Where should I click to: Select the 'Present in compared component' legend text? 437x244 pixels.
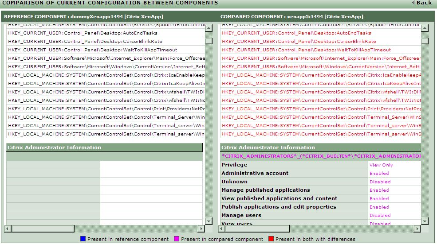[x=222, y=239]
